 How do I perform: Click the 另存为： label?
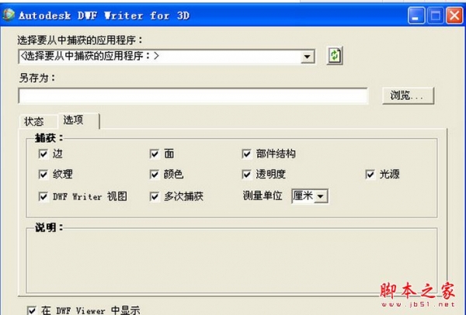click(37, 78)
